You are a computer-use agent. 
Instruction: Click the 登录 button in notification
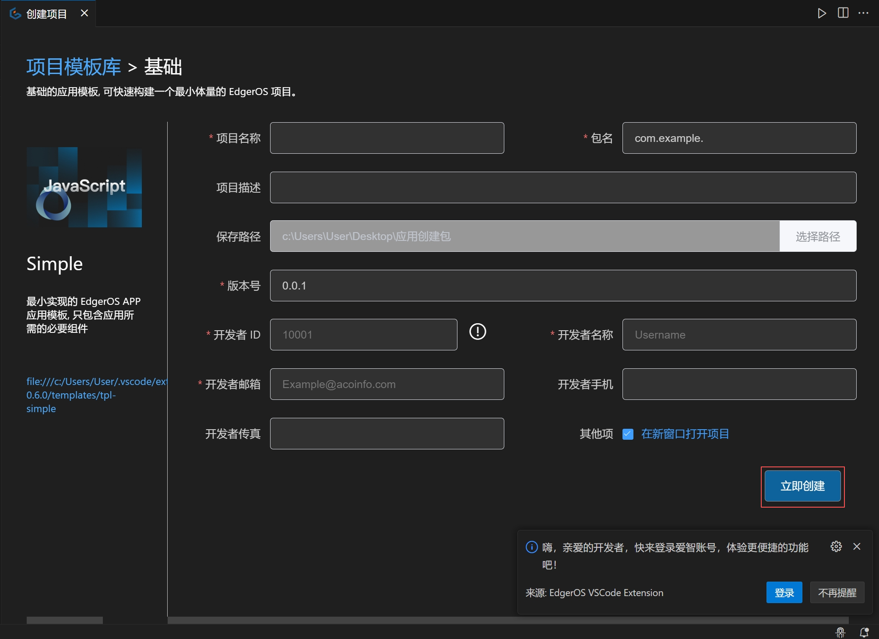click(784, 593)
